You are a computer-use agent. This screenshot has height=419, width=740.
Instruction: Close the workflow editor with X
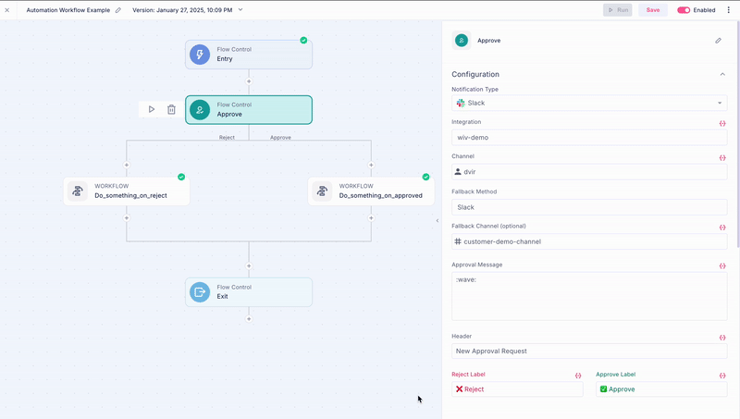(7, 10)
